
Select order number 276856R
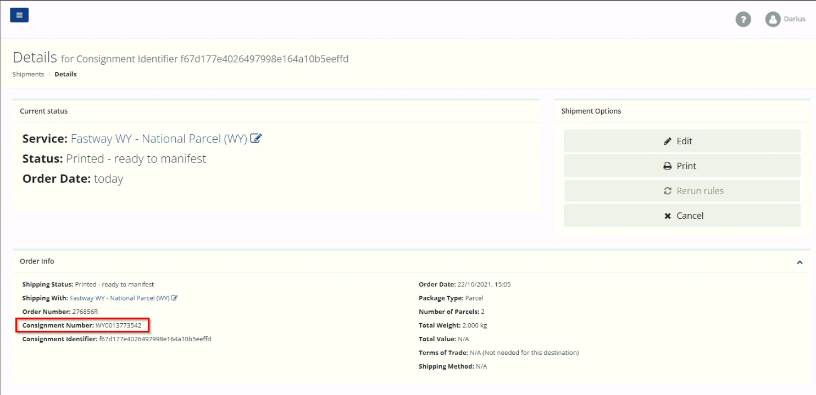click(x=85, y=312)
